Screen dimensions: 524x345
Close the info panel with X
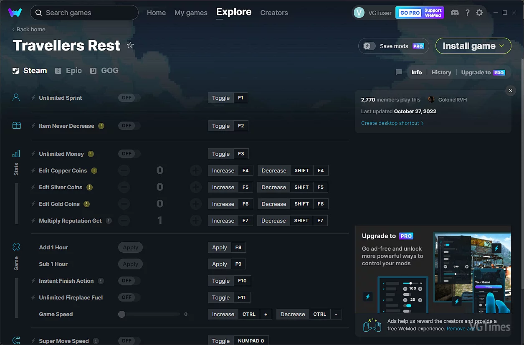[x=510, y=91]
